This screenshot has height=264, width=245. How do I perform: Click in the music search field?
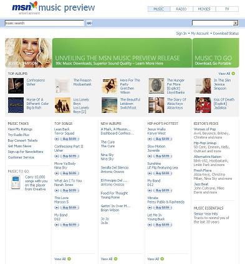pos(44,23)
